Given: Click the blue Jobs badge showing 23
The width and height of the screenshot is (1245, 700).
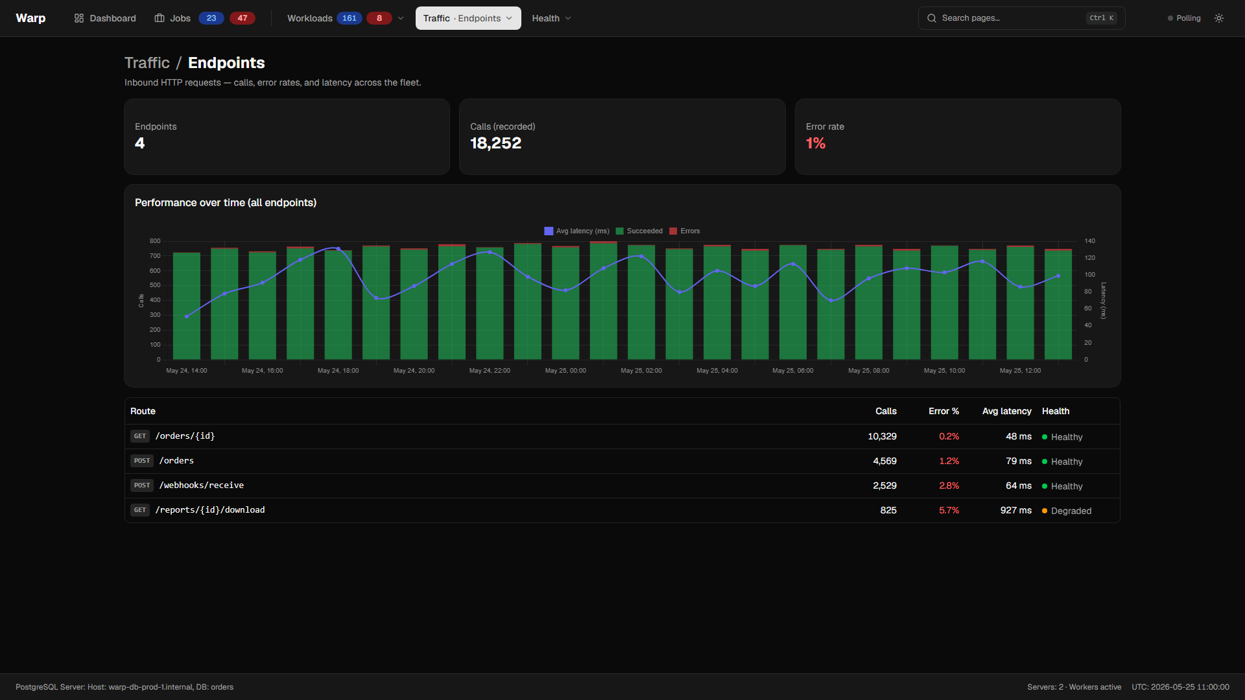Looking at the screenshot, I should [x=211, y=18].
